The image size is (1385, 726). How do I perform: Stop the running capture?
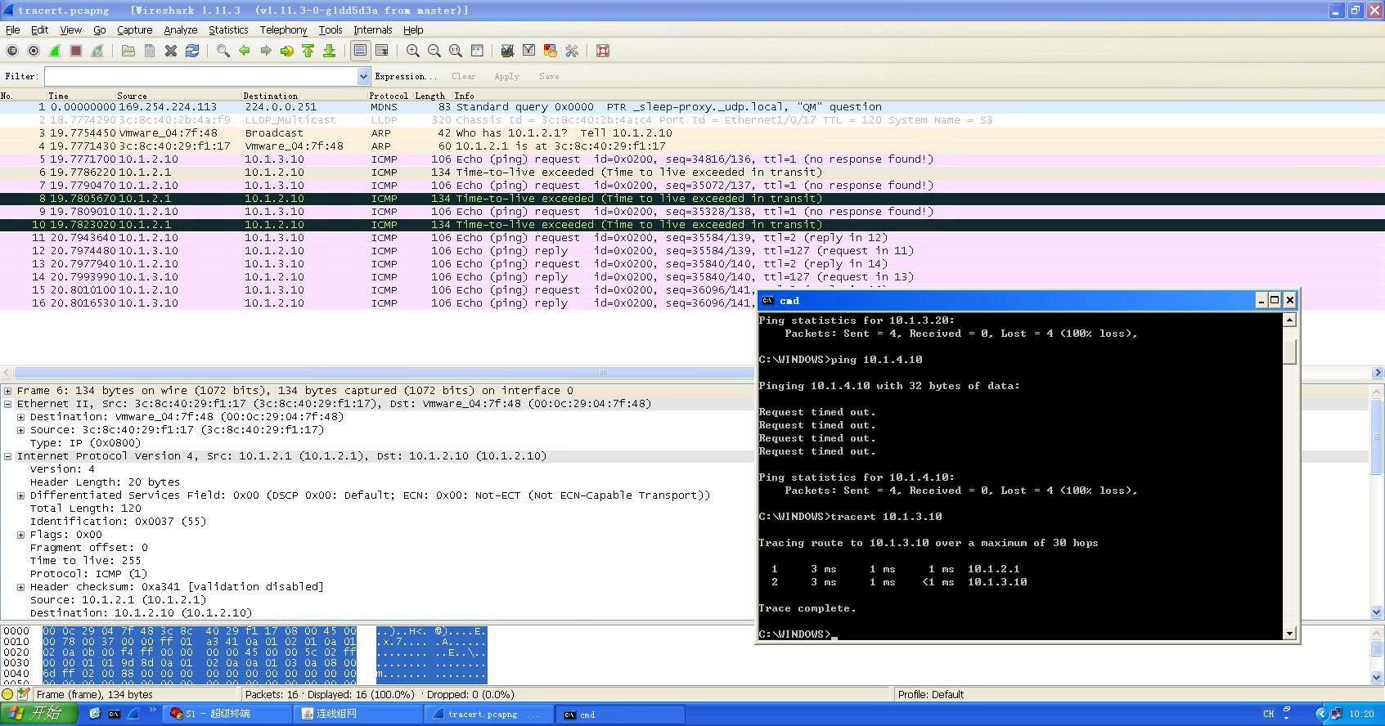pos(76,51)
